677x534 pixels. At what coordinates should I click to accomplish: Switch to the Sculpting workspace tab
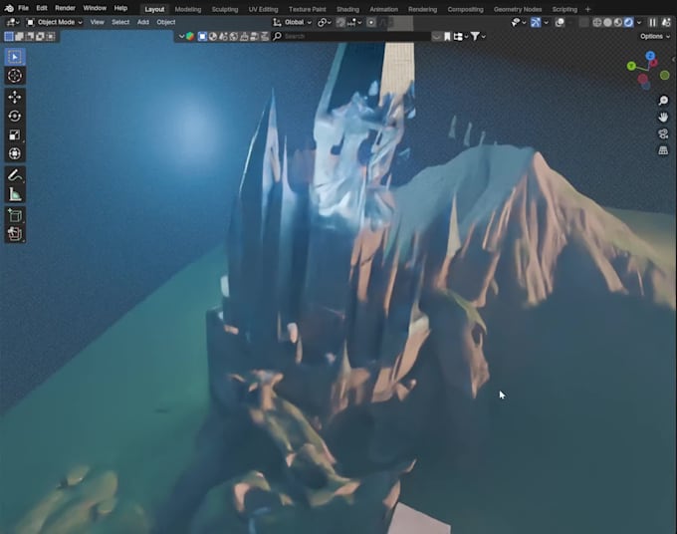225,9
